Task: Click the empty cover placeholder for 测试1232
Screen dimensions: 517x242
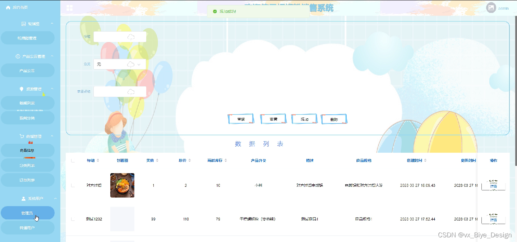Action: [x=122, y=219]
